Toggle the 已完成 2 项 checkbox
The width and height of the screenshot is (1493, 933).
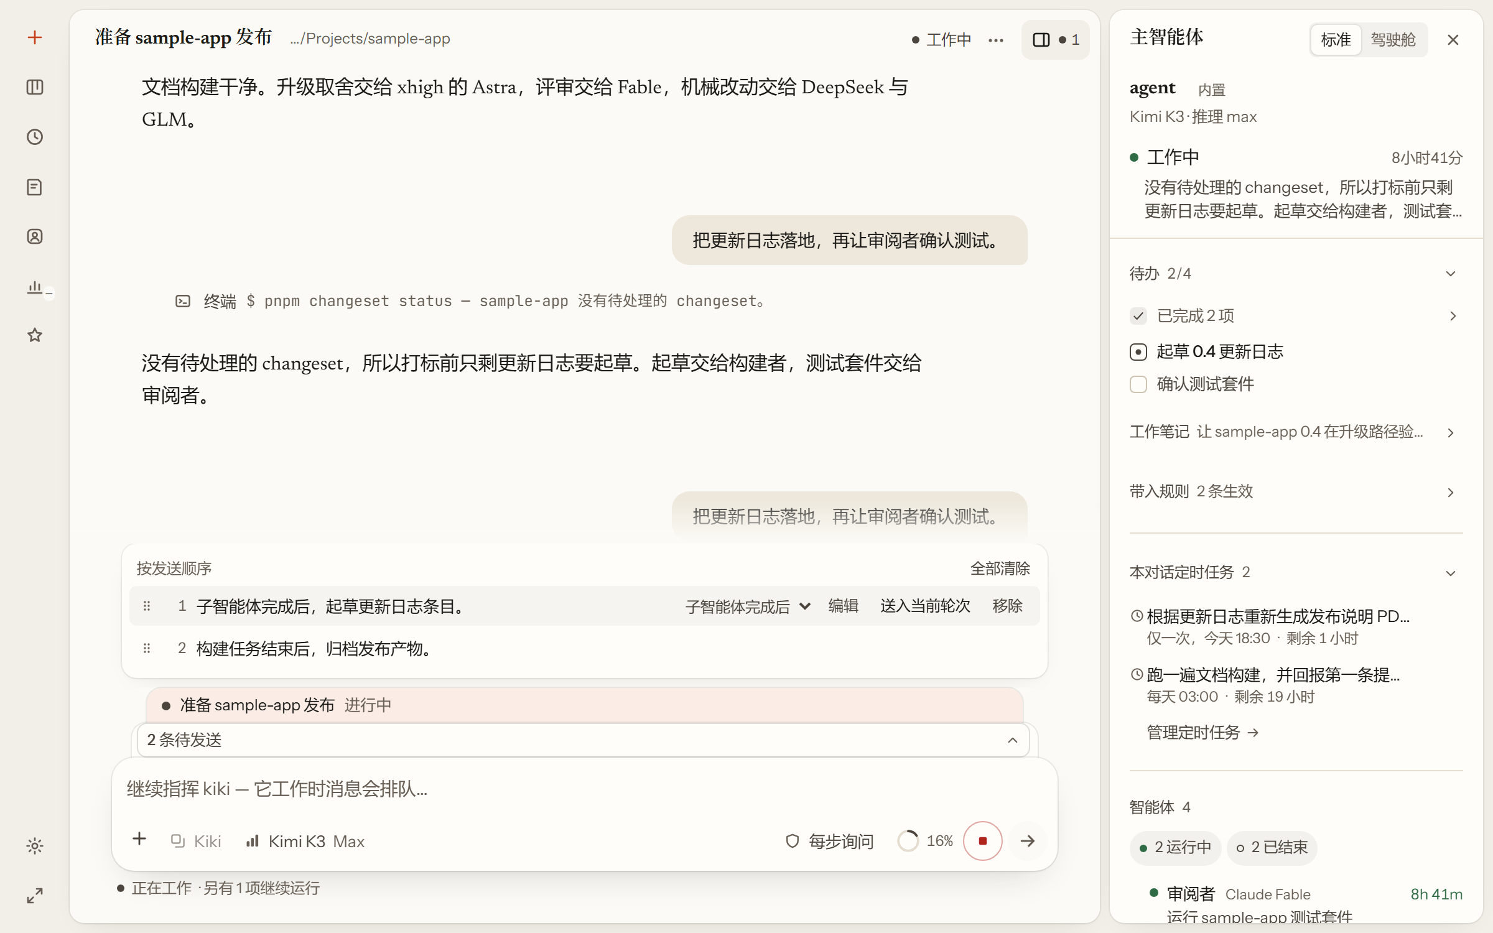click(1138, 316)
